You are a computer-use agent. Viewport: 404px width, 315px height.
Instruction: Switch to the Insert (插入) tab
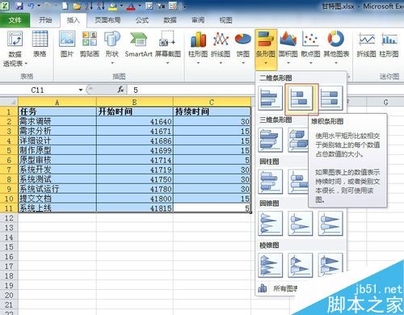point(74,20)
